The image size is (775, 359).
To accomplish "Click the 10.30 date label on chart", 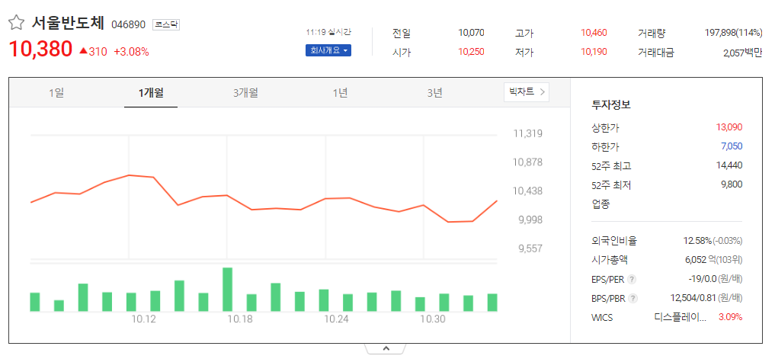I will [x=433, y=319].
